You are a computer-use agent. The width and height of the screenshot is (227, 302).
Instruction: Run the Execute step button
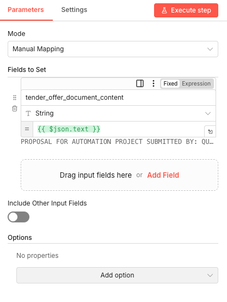click(186, 10)
